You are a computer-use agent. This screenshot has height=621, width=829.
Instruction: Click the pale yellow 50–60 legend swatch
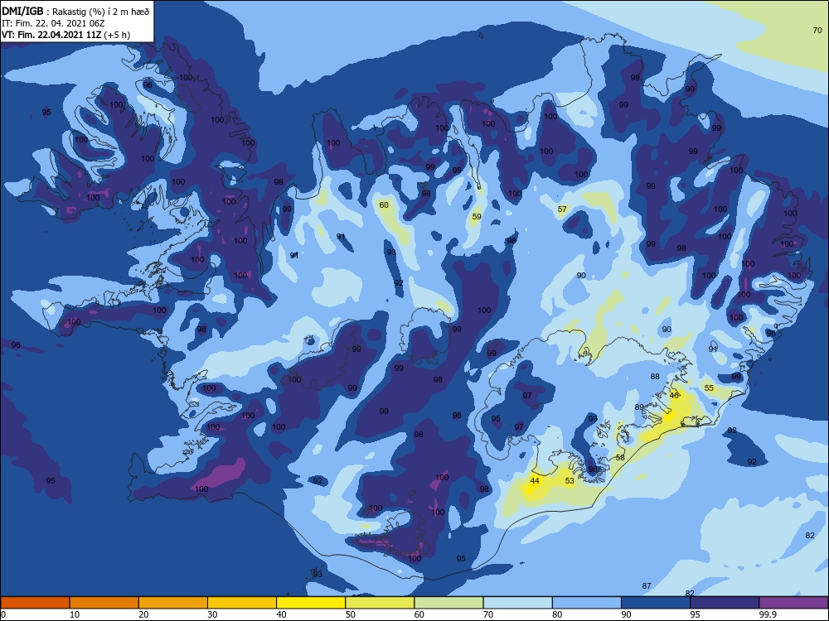click(x=381, y=603)
